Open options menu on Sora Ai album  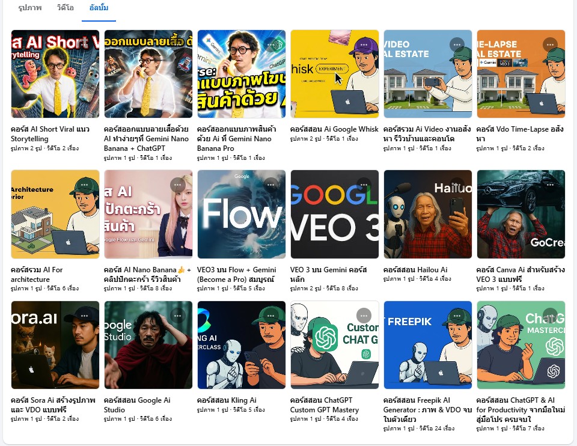tap(85, 316)
